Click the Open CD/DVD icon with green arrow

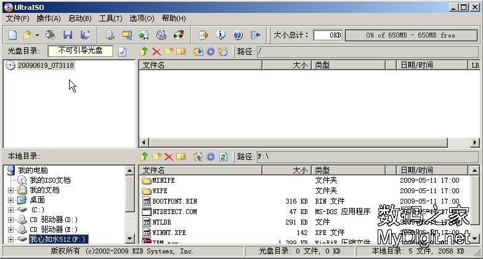[x=51, y=35]
